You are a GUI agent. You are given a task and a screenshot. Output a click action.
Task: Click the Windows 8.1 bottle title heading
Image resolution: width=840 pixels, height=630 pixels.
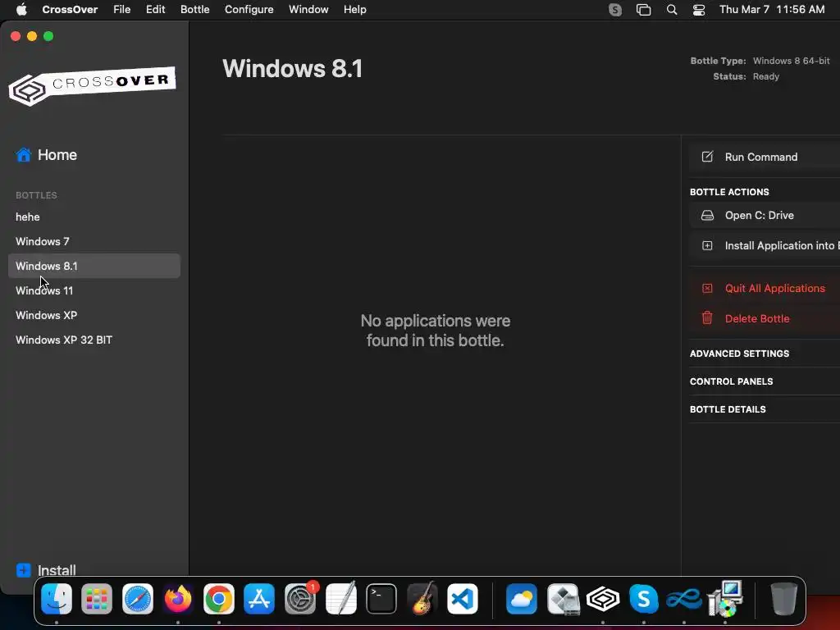point(293,69)
